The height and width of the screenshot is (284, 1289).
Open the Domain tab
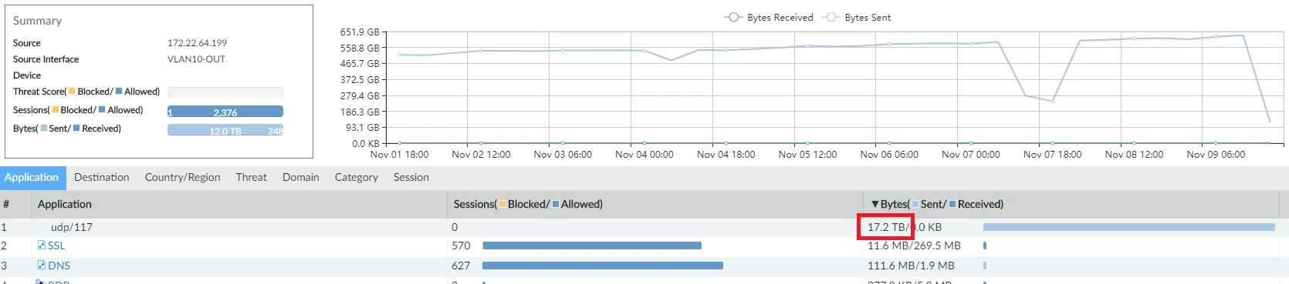301,177
